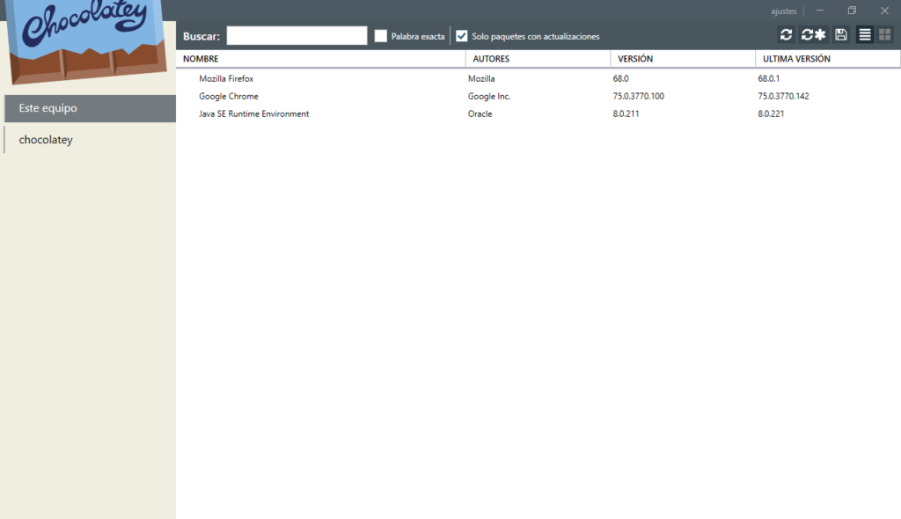Click version 8.0.211 cell
Screen dimensions: 901x519
click(626, 113)
